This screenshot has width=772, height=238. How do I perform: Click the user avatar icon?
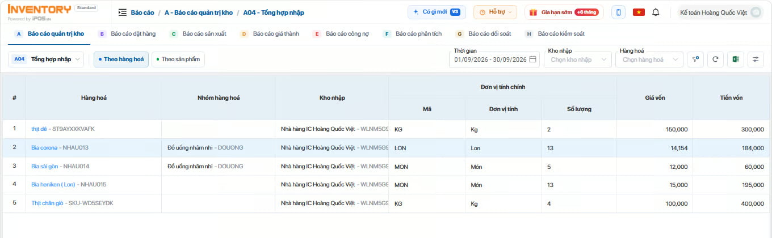755,12
